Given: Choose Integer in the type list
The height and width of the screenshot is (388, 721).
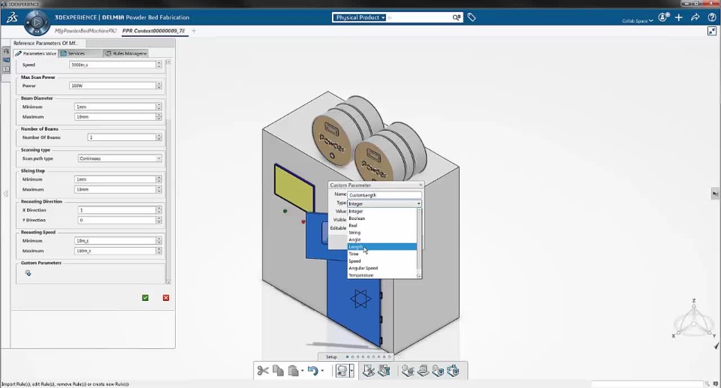Looking at the screenshot, I should pyautogui.click(x=382, y=212).
